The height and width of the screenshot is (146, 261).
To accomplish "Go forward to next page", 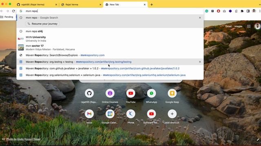I will click(8, 11).
